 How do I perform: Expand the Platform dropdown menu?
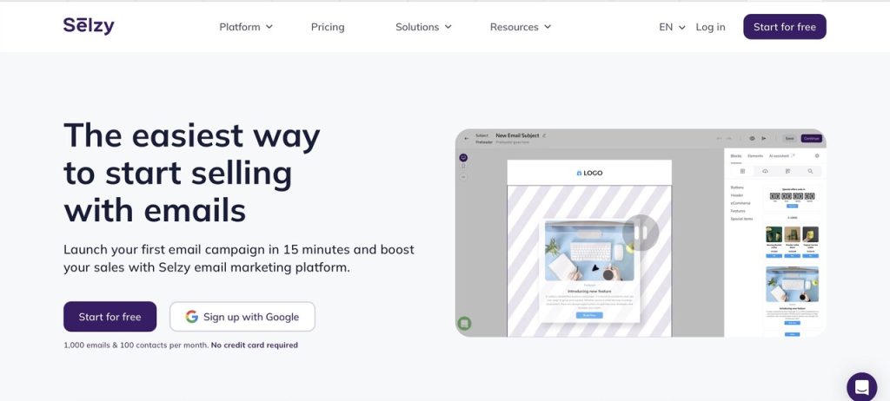[246, 27]
